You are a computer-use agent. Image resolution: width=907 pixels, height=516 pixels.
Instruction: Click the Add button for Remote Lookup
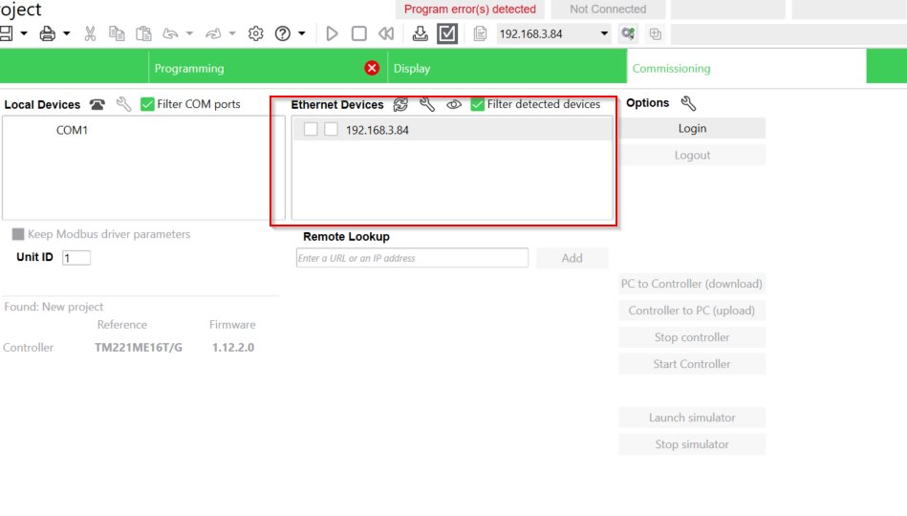[x=572, y=258]
